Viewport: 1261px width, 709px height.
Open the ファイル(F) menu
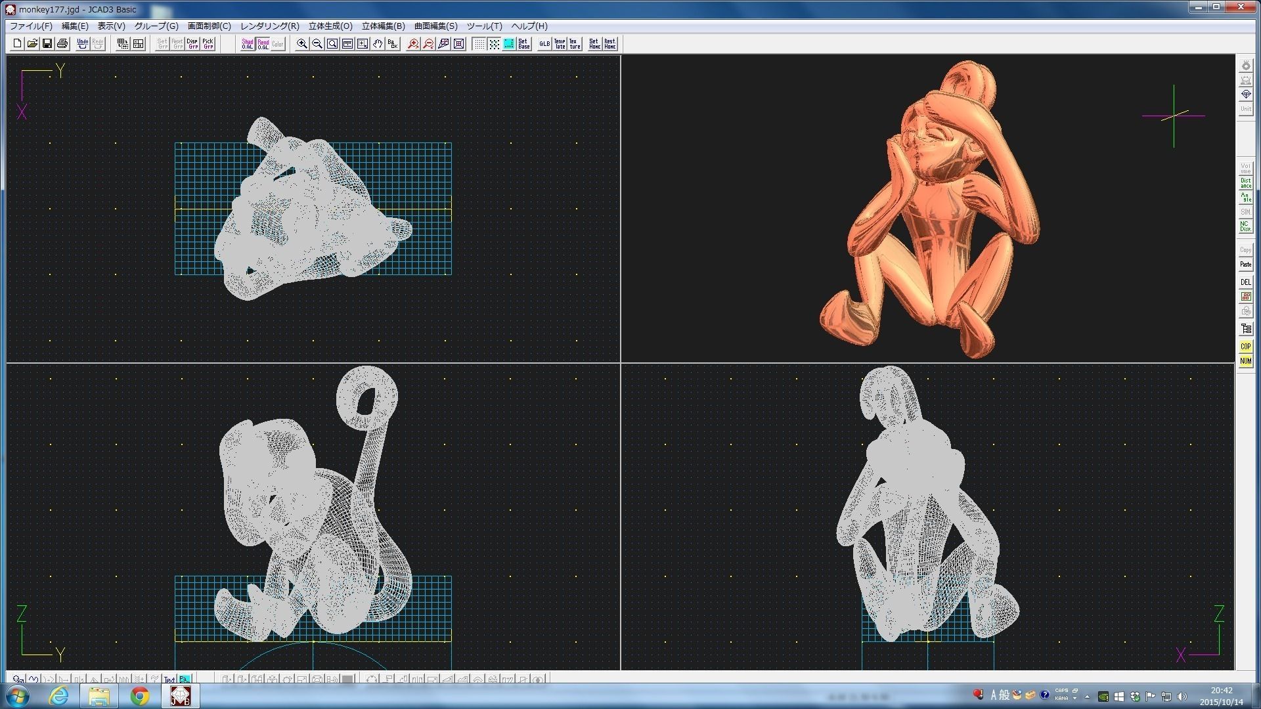click(31, 26)
